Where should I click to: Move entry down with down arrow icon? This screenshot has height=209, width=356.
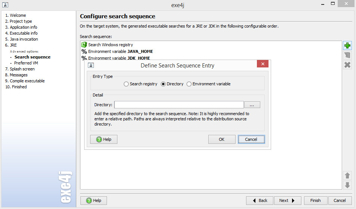347,185
